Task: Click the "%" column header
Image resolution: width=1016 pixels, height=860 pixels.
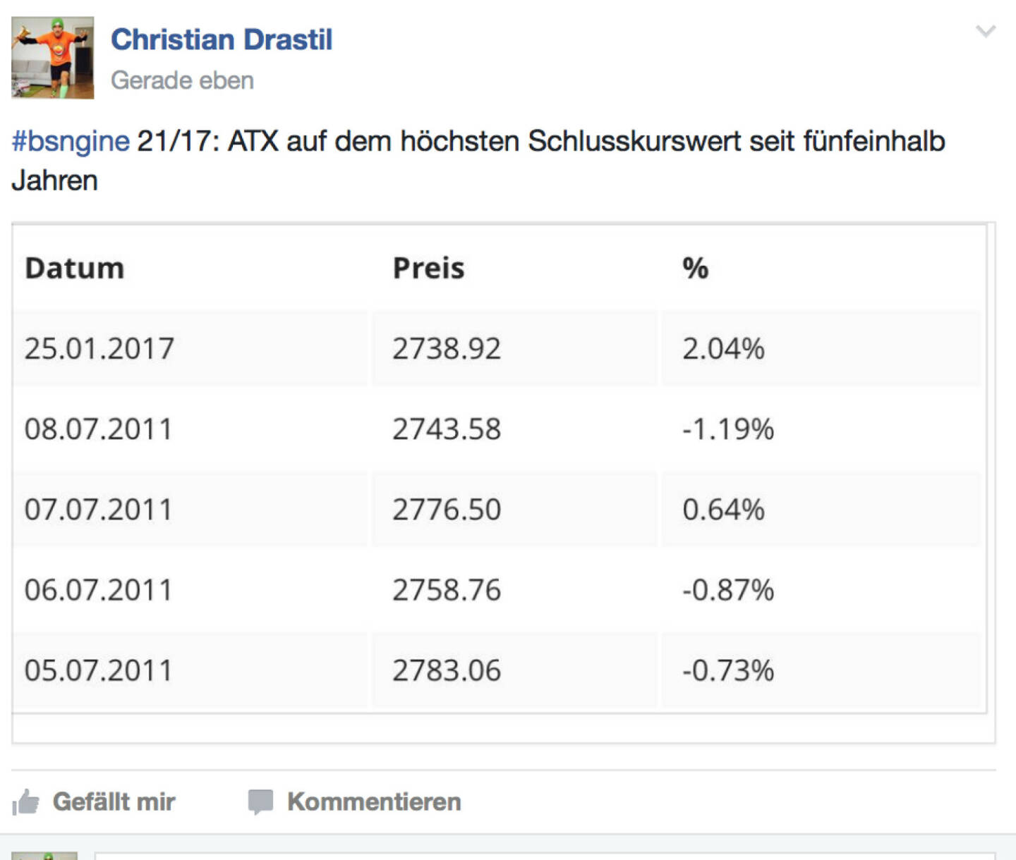Action: tap(695, 269)
